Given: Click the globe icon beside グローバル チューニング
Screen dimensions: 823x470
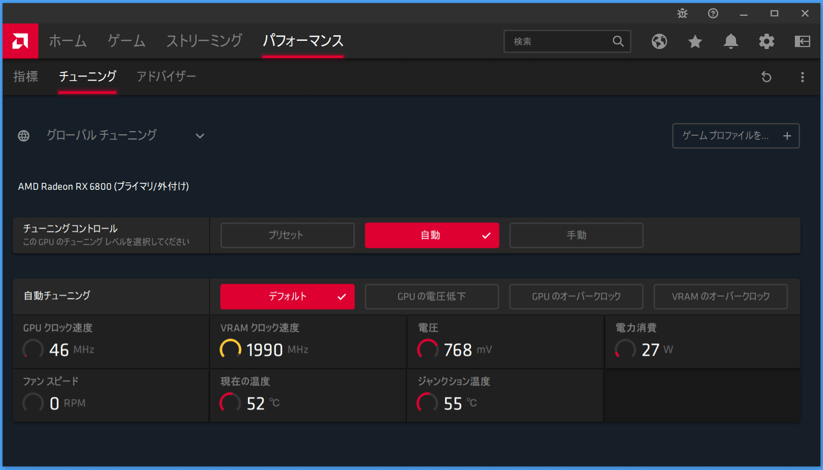Looking at the screenshot, I should click(x=24, y=136).
